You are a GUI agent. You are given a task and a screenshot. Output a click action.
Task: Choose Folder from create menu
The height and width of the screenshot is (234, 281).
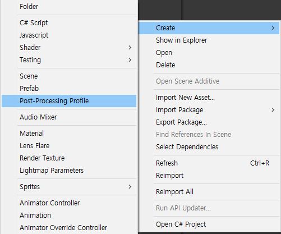[69, 7]
